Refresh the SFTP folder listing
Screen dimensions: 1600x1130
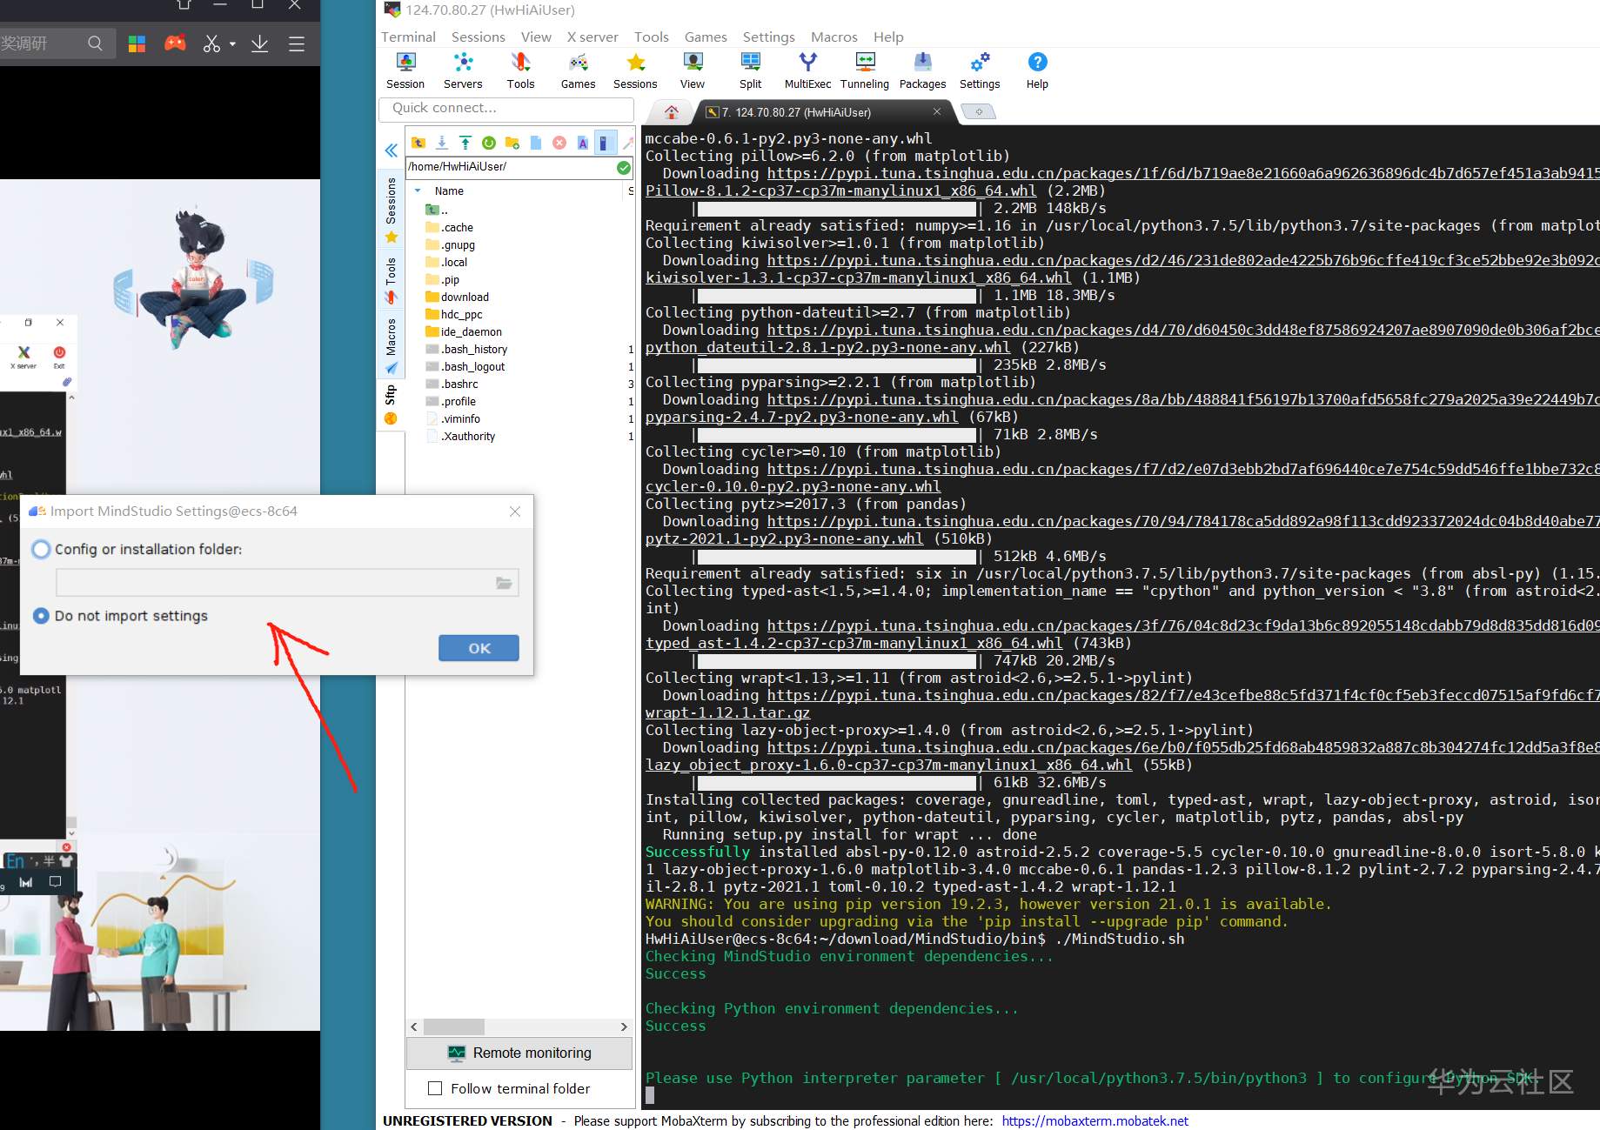pos(489,143)
